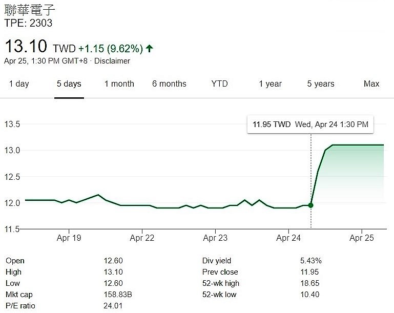
Task: Click the TPE: 2303 ticker text
Action: point(28,23)
